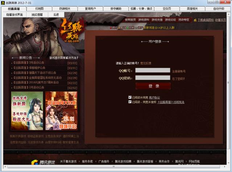Click the small yellow icon before 下载桌面图标
This screenshot has height=172, width=232.
pyautogui.click(x=195, y=20)
